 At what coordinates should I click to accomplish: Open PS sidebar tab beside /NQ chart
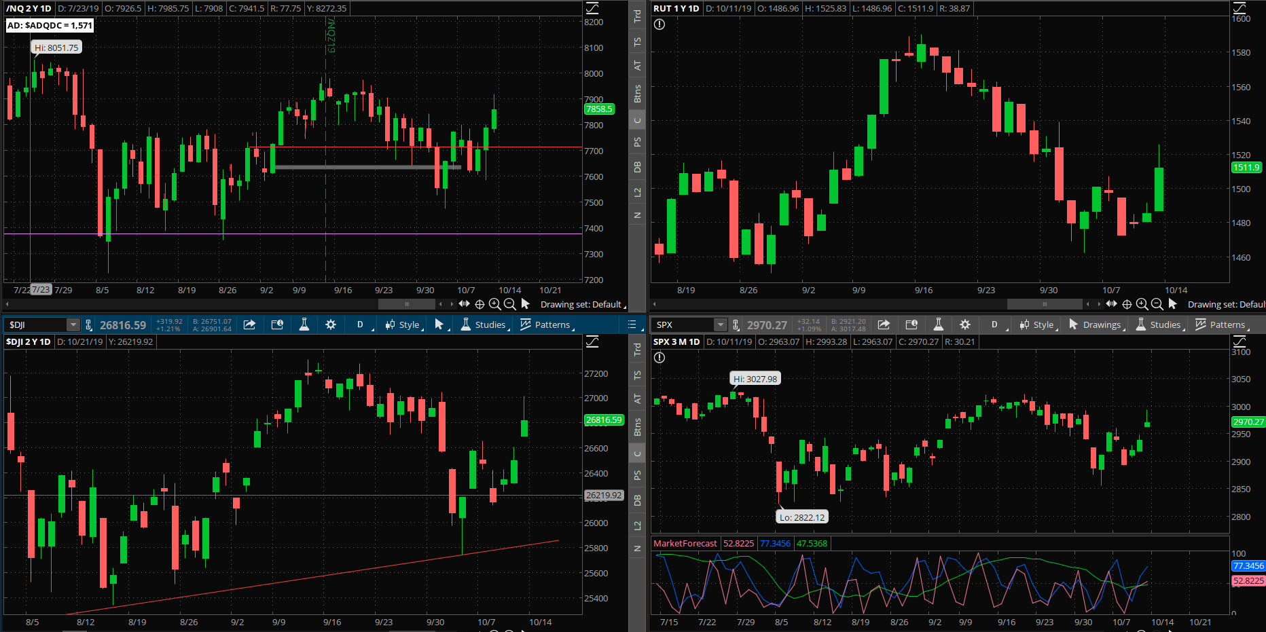pyautogui.click(x=637, y=142)
